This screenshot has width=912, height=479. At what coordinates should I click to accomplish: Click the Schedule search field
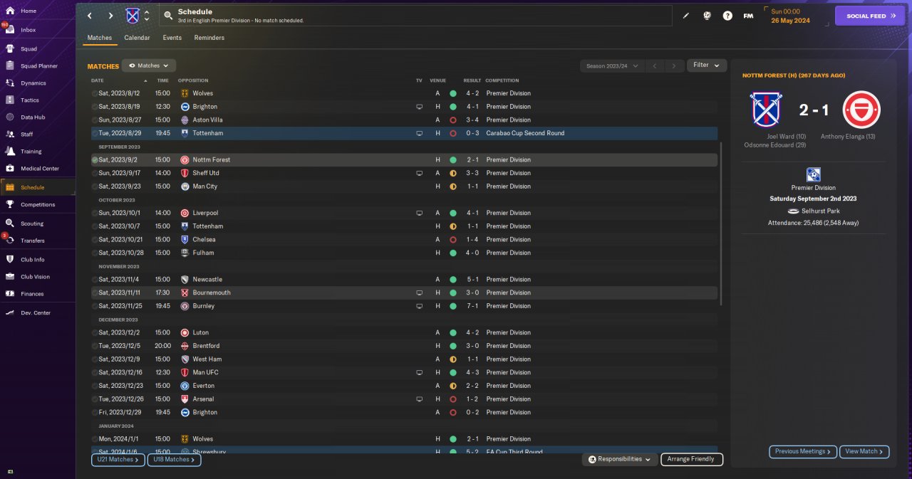click(415, 16)
